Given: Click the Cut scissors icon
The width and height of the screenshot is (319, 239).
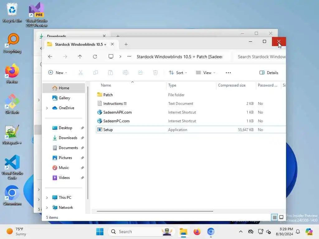Looking at the screenshot, I should 81,73.
